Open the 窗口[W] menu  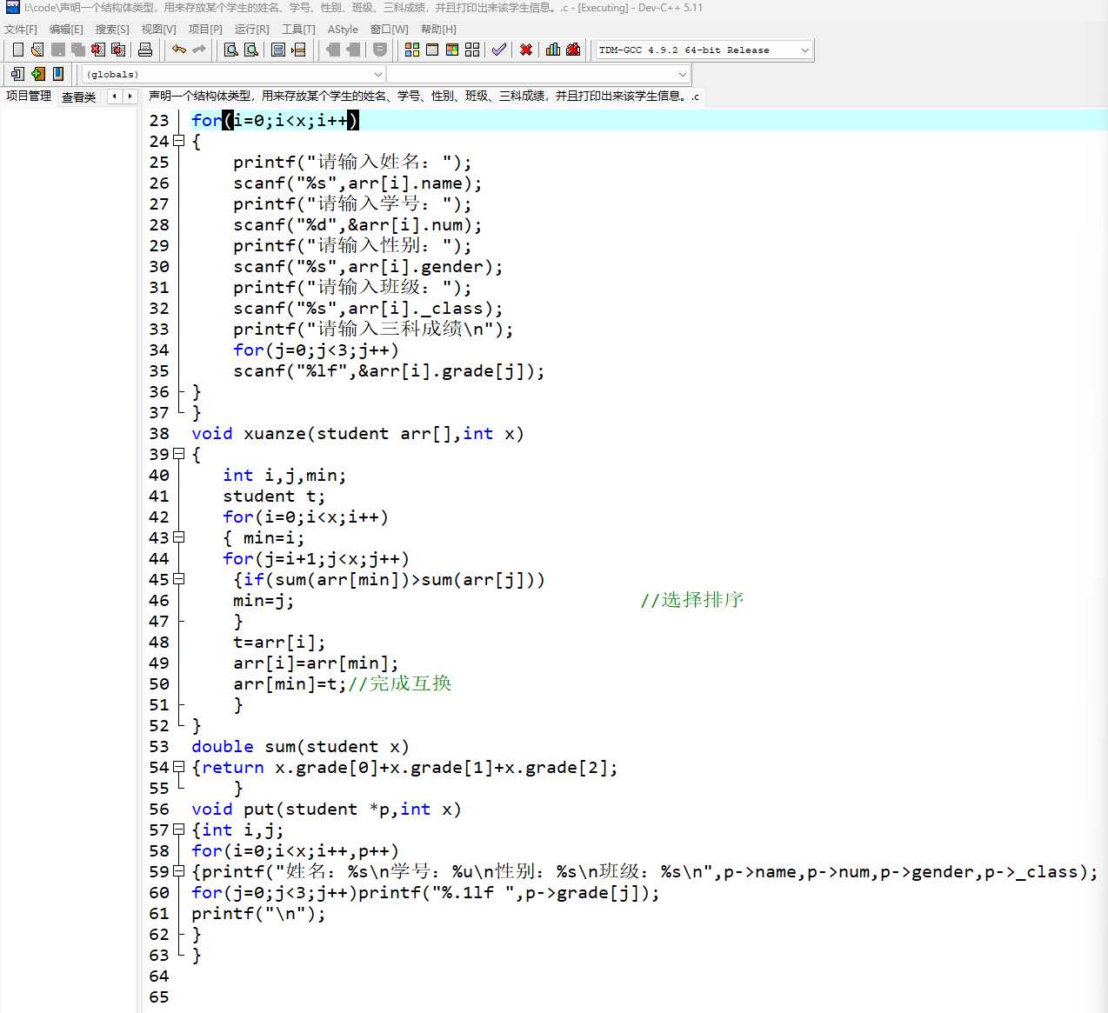(390, 29)
